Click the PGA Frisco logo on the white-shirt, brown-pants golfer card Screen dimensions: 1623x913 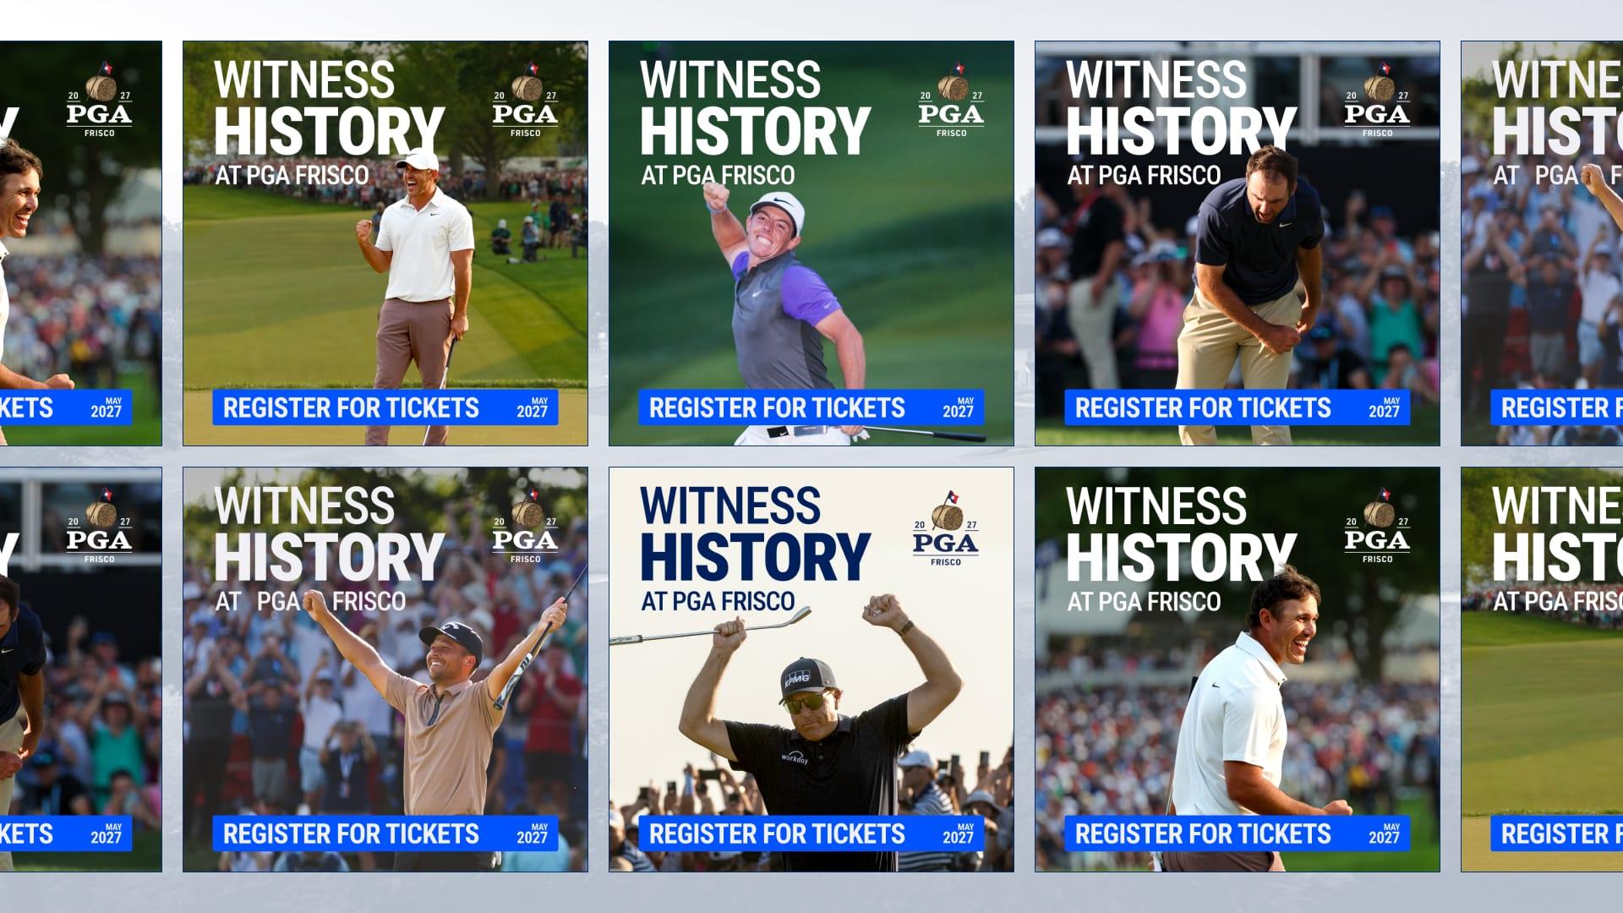click(525, 100)
